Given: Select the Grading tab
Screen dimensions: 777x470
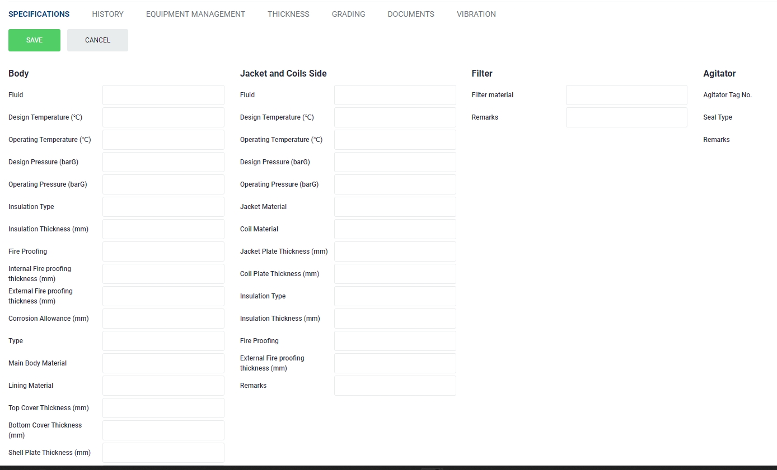Looking at the screenshot, I should click(348, 14).
